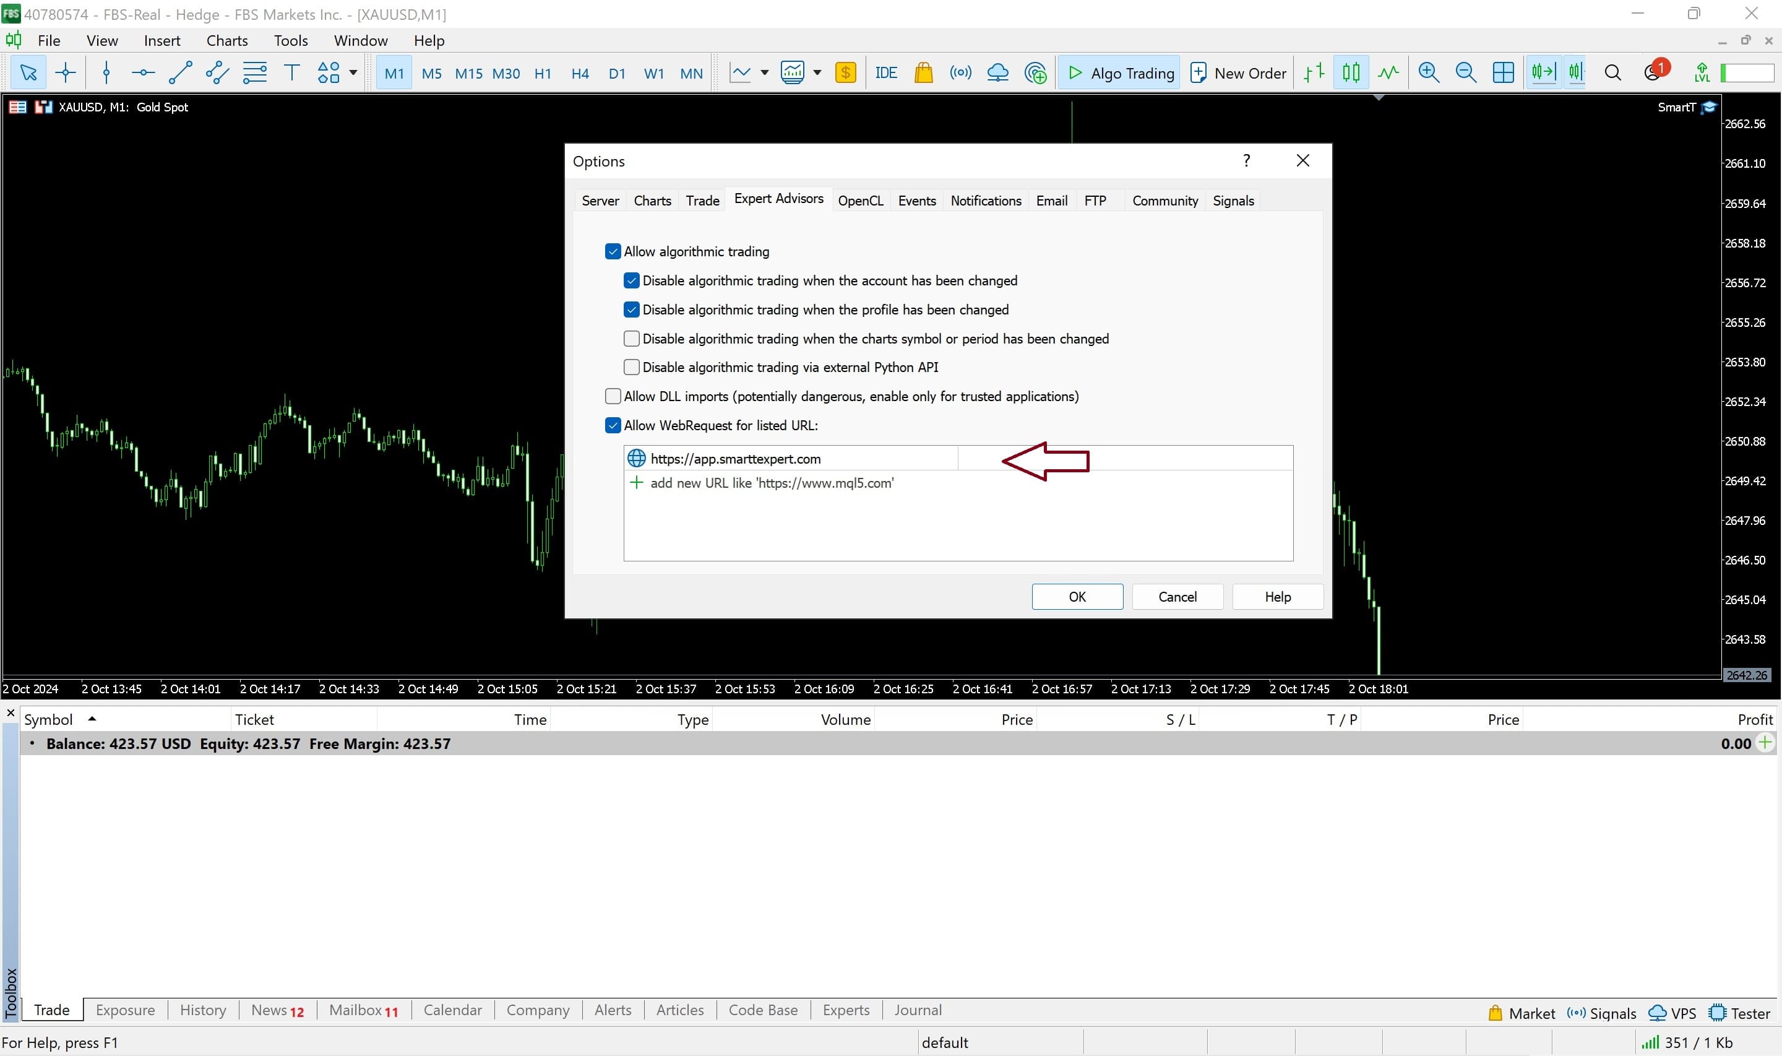This screenshot has width=1782, height=1056.
Task: Open the chart type selector dropdown
Action: coord(762,73)
